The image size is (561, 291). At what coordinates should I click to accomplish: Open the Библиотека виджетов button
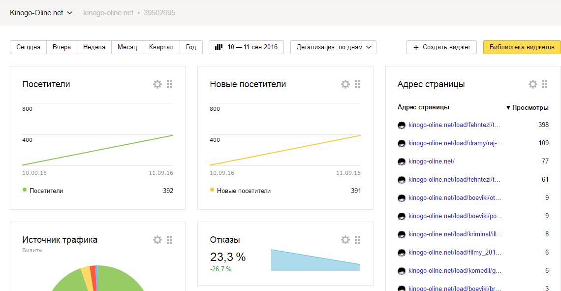(522, 47)
